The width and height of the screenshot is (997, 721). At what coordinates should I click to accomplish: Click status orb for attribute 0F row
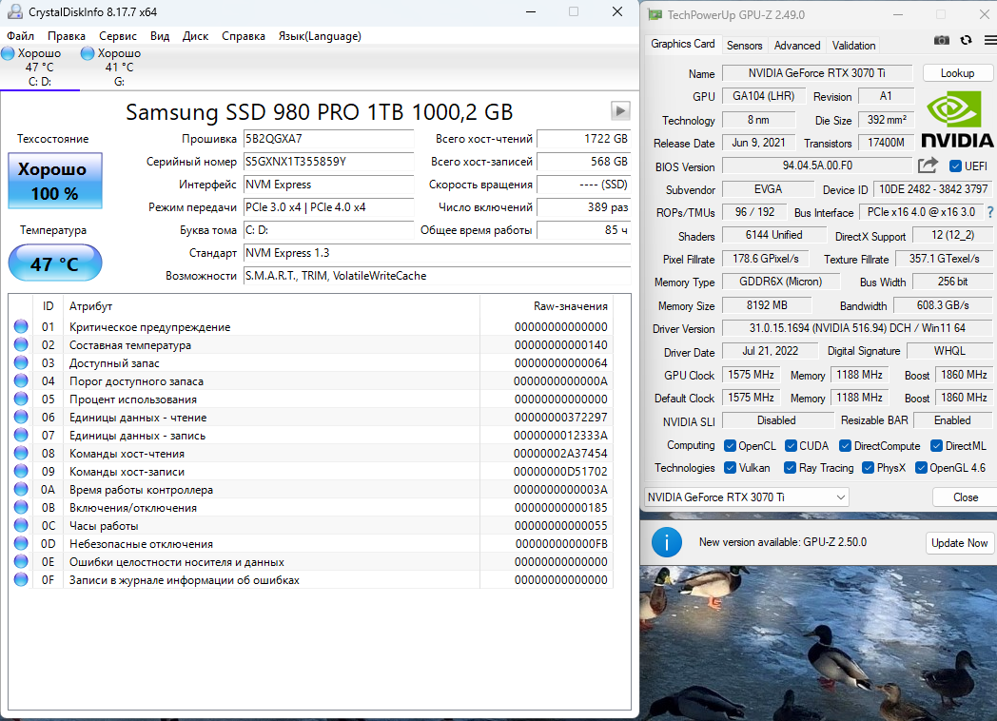[x=21, y=580]
